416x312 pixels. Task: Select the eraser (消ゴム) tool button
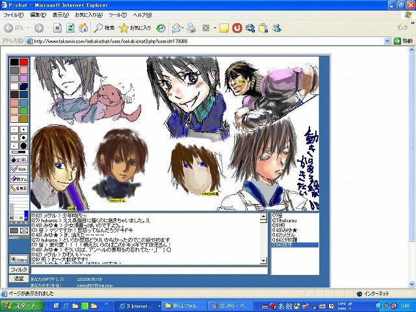[19, 179]
